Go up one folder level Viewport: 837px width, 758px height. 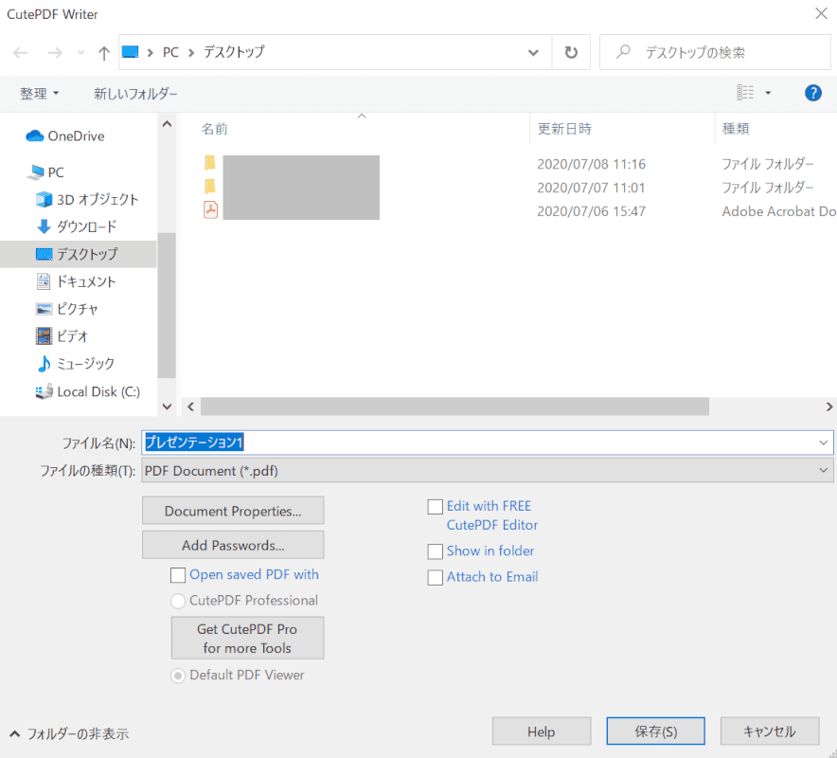tap(104, 52)
